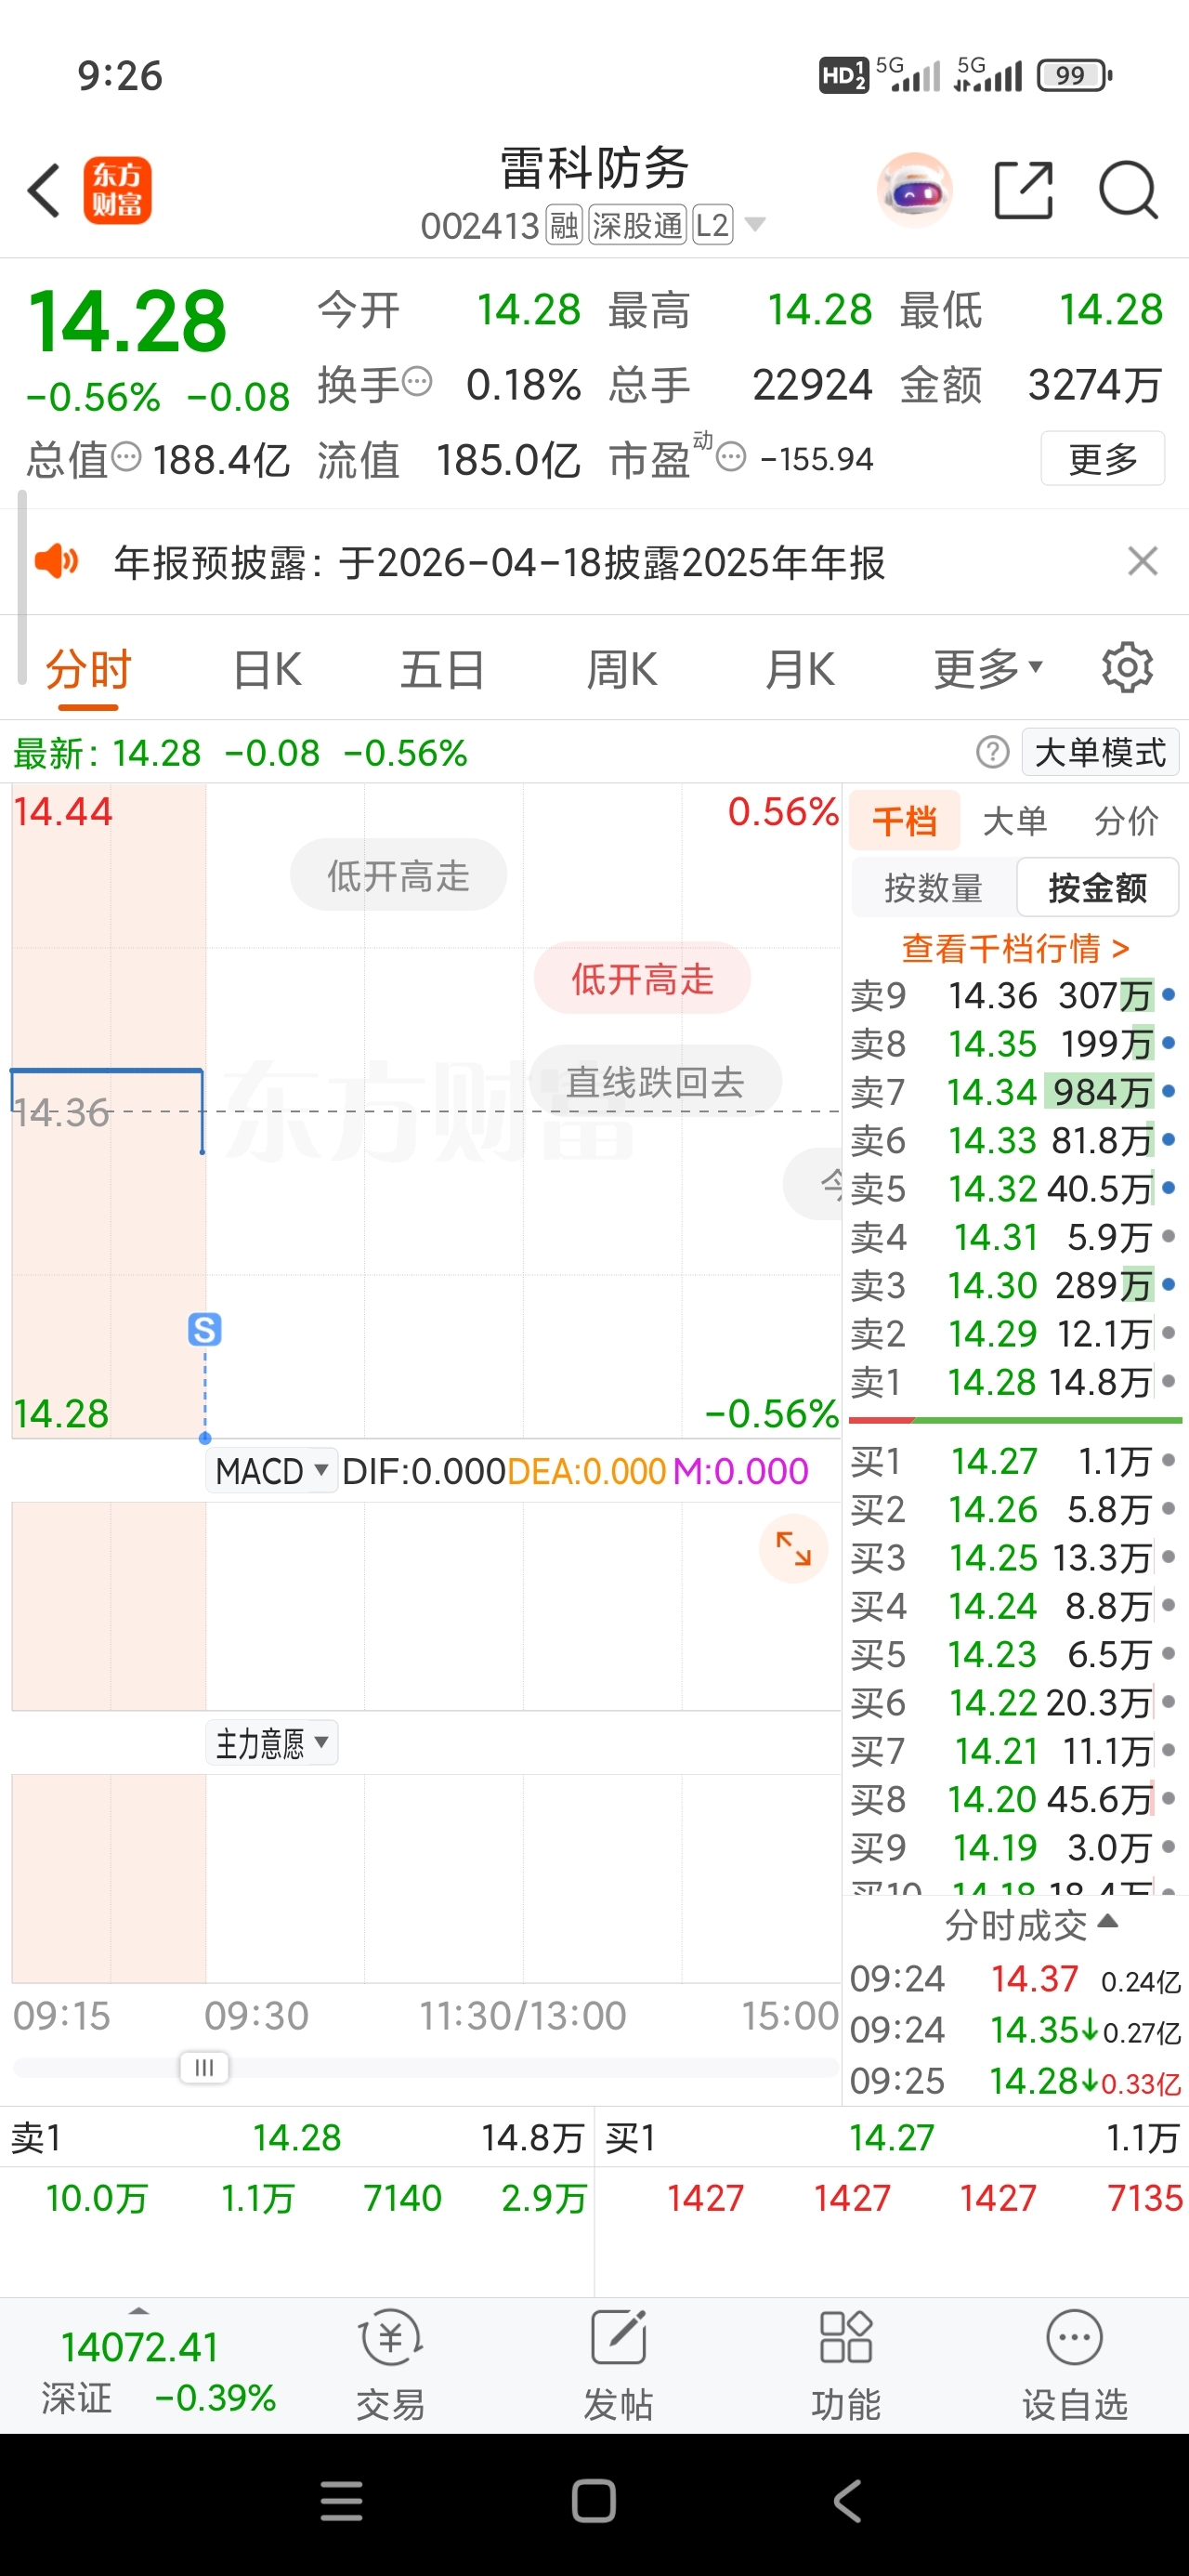Screen dimensions: 1189x2576
Task: Switch to 千档 tab
Action: [904, 821]
